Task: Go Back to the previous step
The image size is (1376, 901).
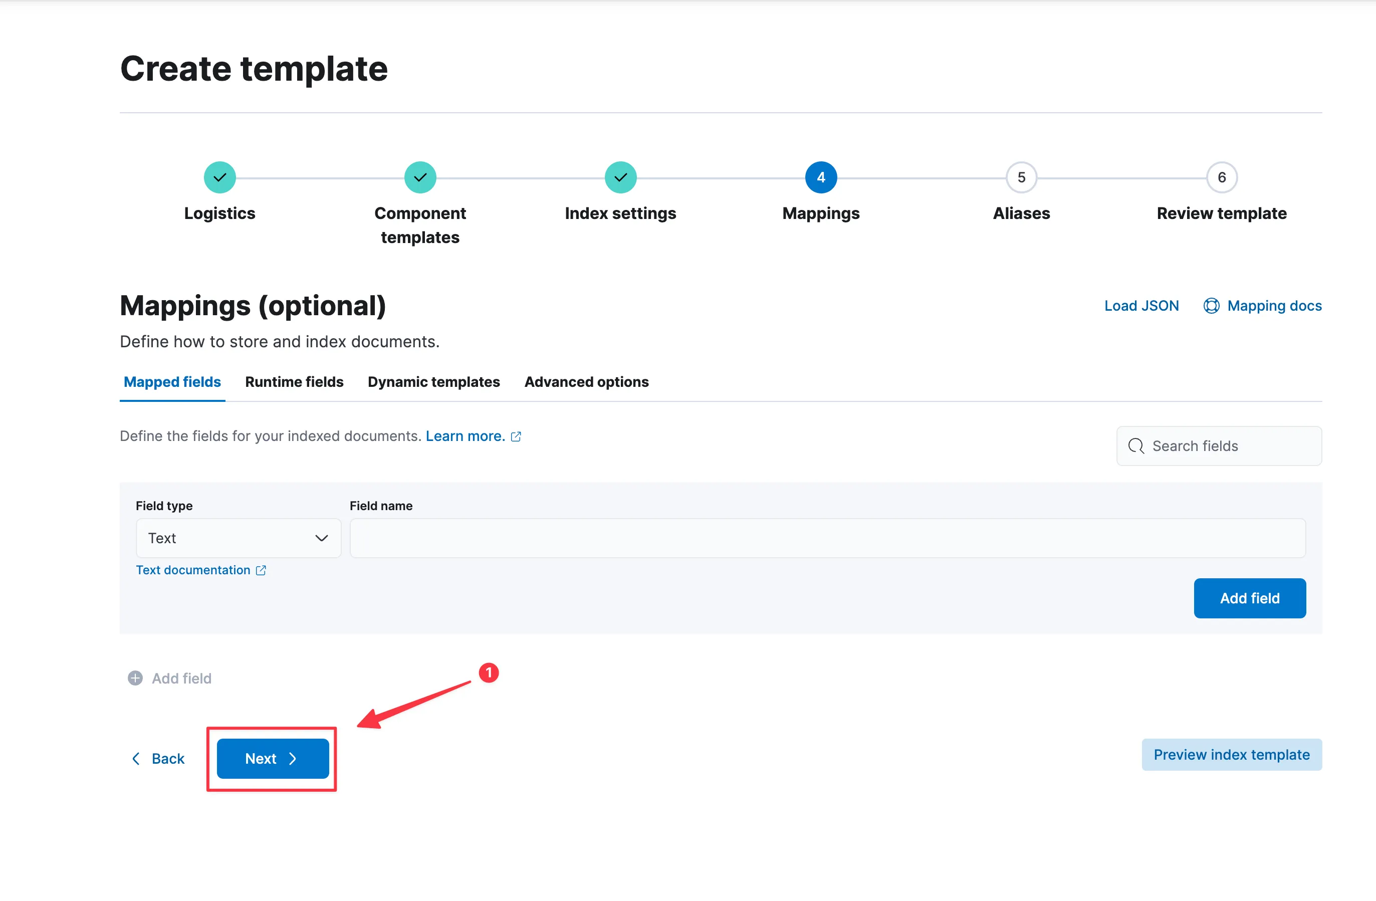Action: (158, 758)
